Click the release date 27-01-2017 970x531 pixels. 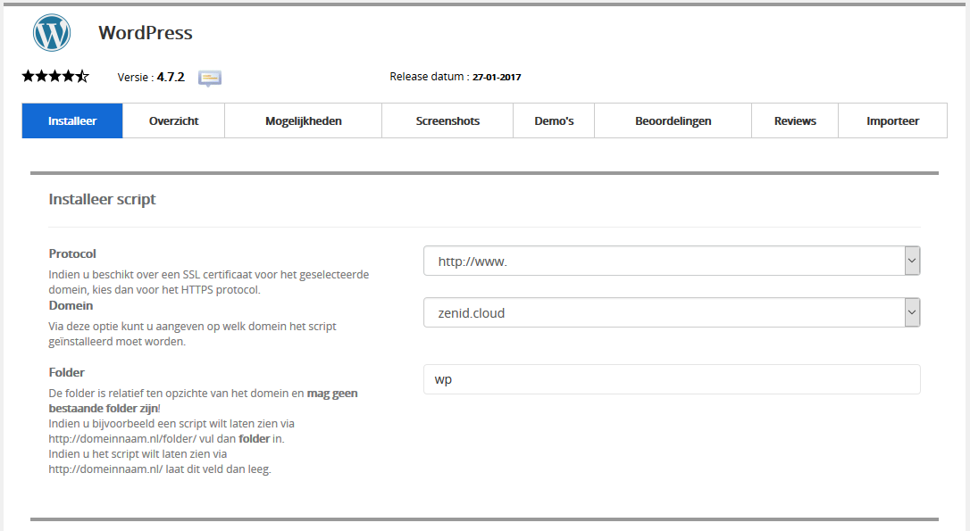coord(497,78)
